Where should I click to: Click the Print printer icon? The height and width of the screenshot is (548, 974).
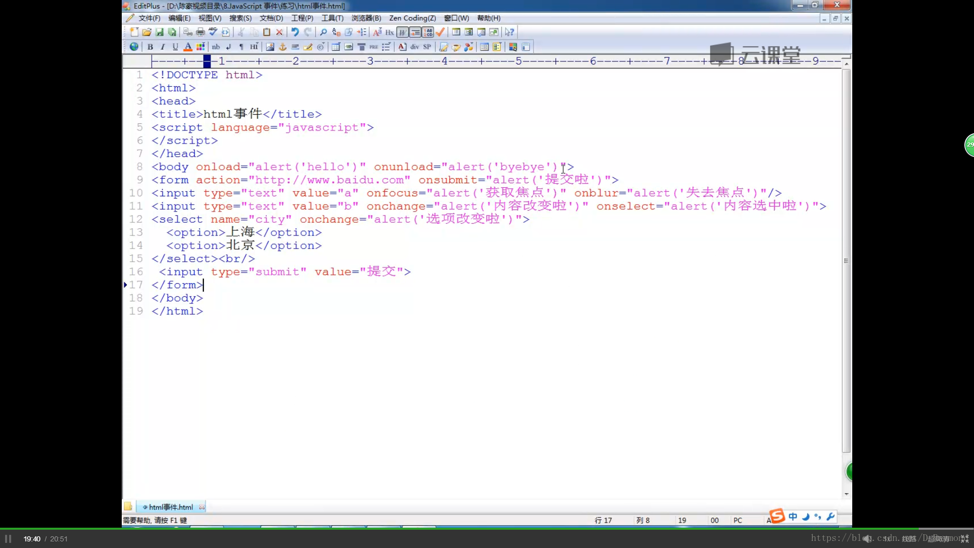pyautogui.click(x=200, y=32)
